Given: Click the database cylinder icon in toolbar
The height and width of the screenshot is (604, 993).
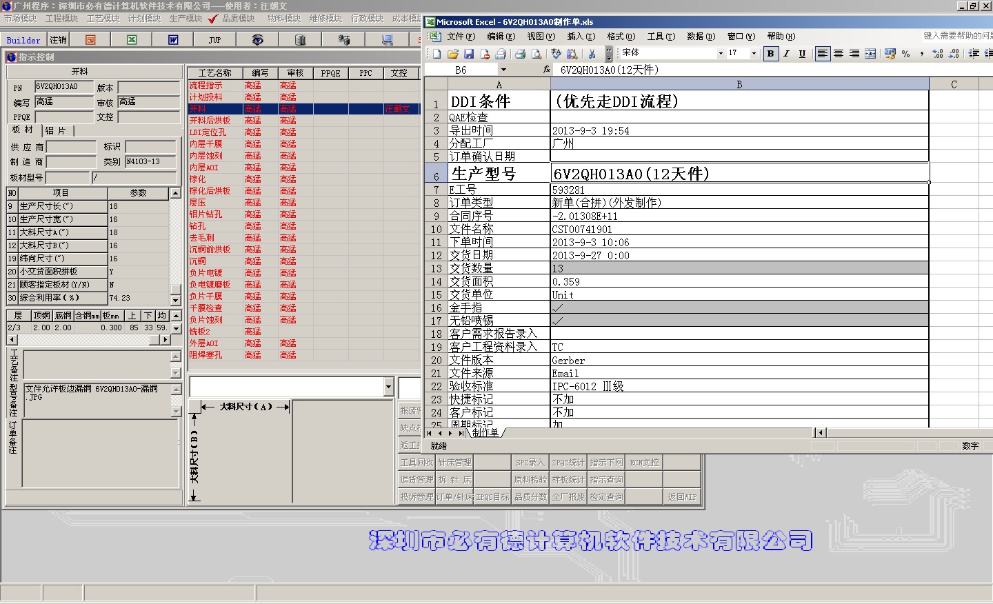Looking at the screenshot, I should (300, 40).
